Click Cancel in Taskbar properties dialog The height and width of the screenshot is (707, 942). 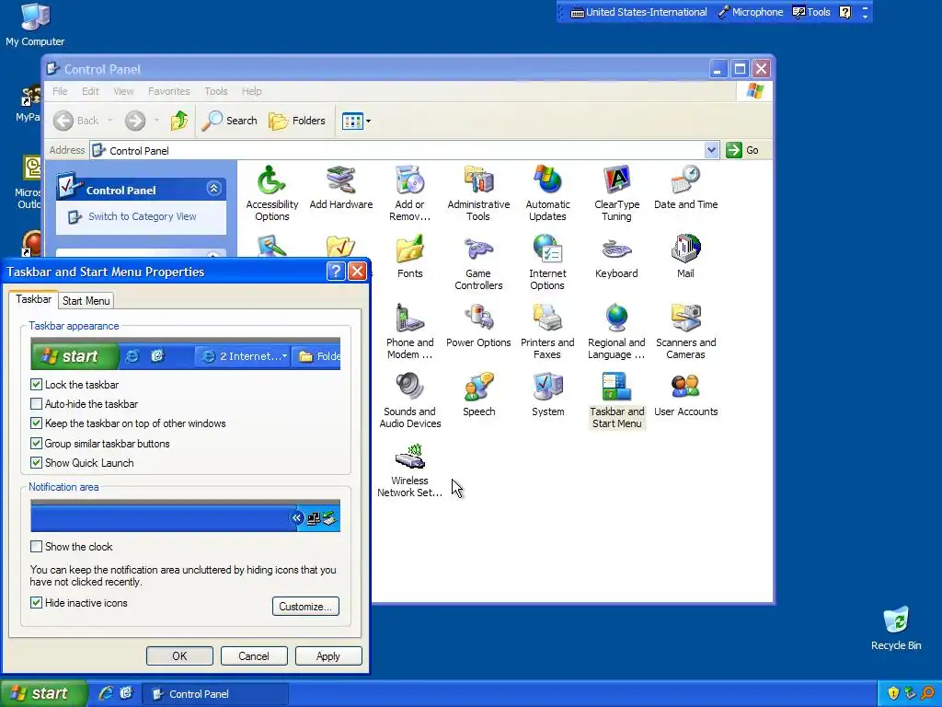pos(254,655)
